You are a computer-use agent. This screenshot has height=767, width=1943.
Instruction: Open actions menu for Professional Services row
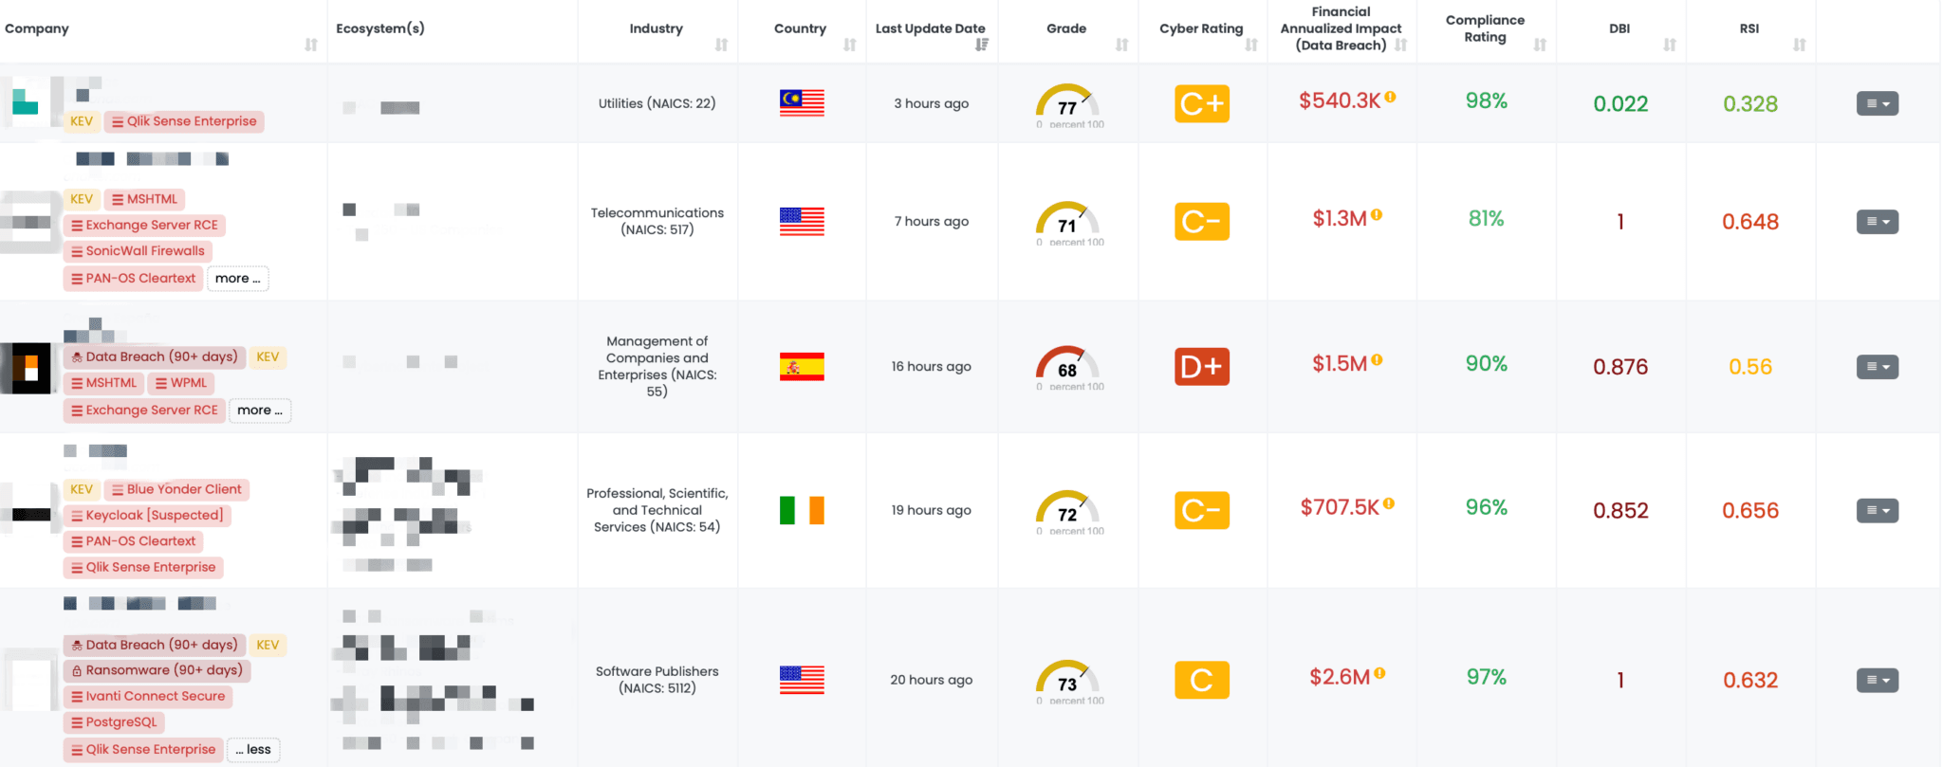tap(1878, 511)
